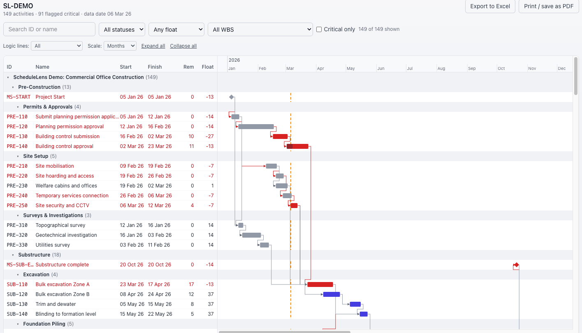Screen dimensions: 582x333
Task: Click the Start column header
Action: (126, 67)
